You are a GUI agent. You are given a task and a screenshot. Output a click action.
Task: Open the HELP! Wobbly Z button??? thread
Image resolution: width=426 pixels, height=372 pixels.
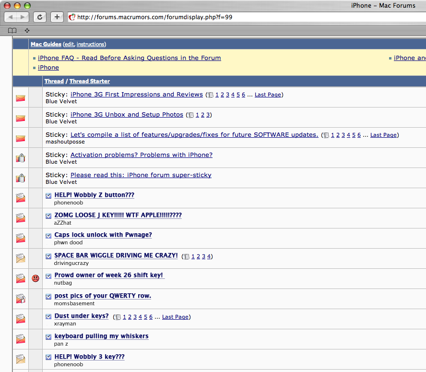coord(95,195)
